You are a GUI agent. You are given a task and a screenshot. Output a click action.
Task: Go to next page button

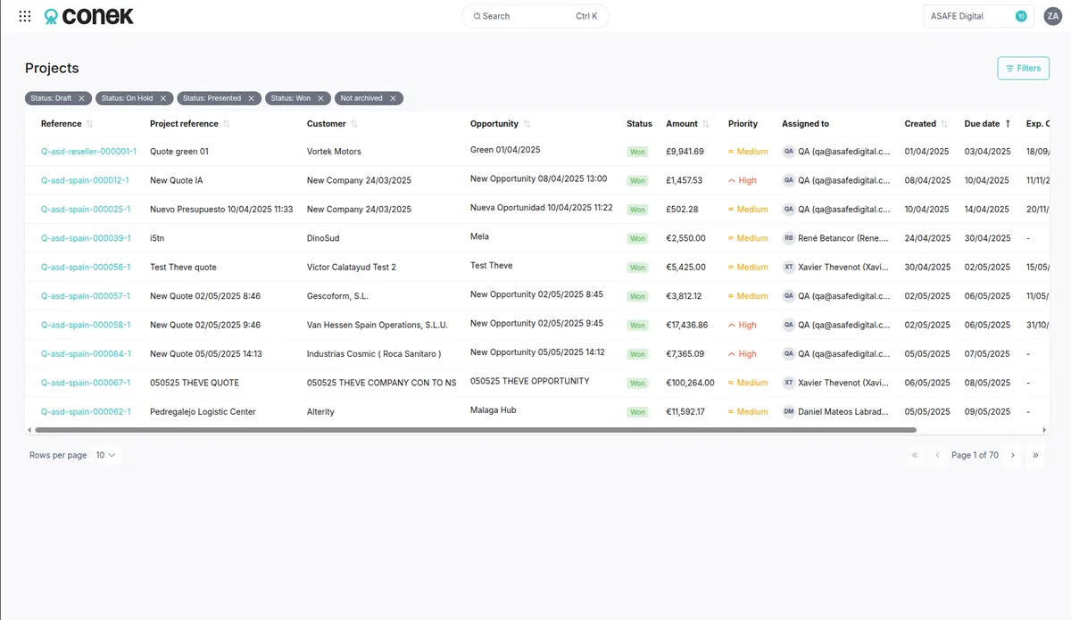[1012, 455]
